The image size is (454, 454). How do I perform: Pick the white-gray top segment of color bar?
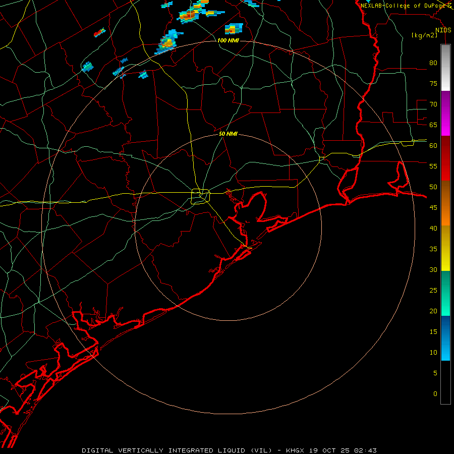[x=445, y=68]
